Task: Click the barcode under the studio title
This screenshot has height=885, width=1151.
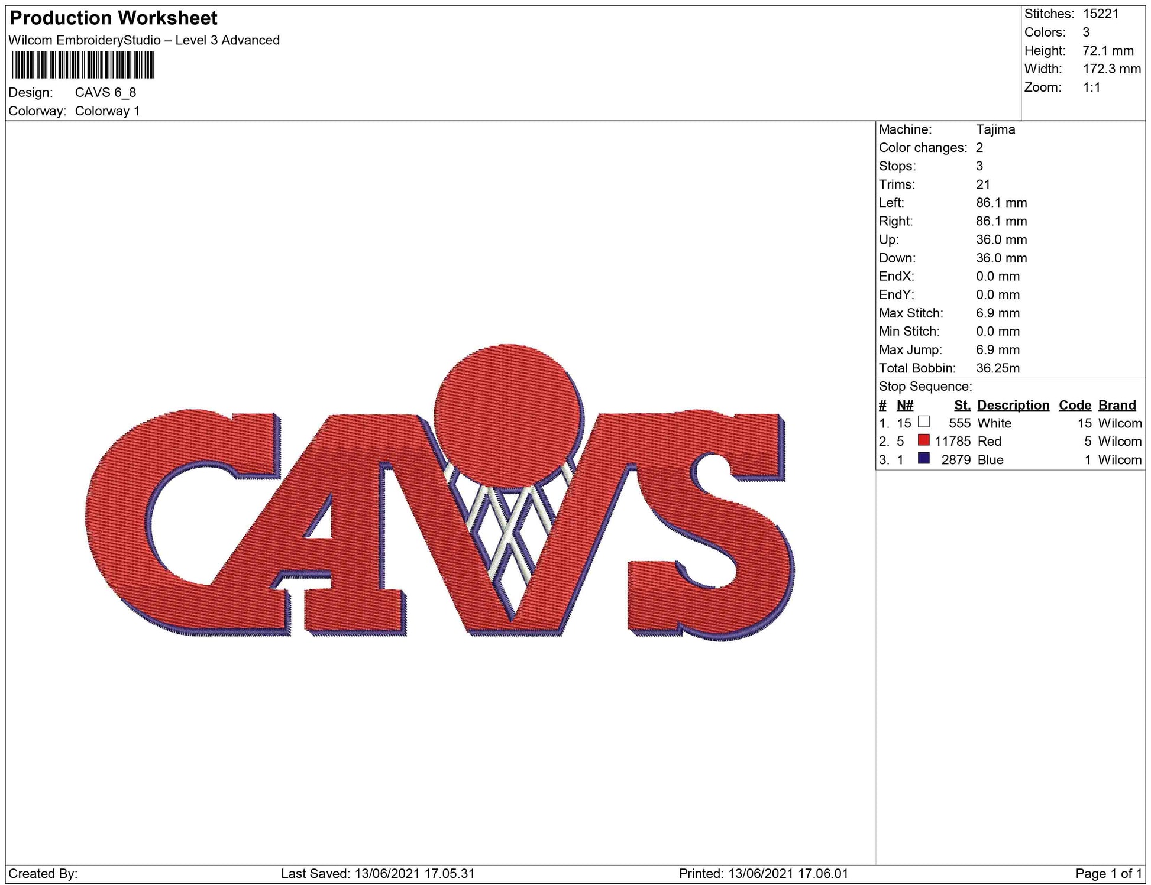Action: [x=83, y=65]
